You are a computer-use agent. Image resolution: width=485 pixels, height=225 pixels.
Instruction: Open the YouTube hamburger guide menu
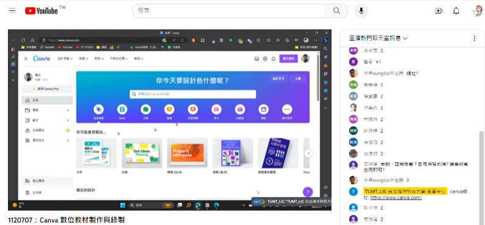coord(12,11)
